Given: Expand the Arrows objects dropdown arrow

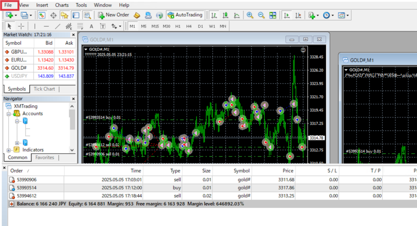Looking at the screenshot, I should click(x=120, y=26).
